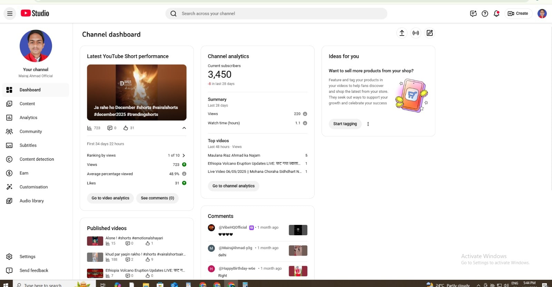Click the Dashboard grid icon in the sidebar

pyautogui.click(x=9, y=90)
